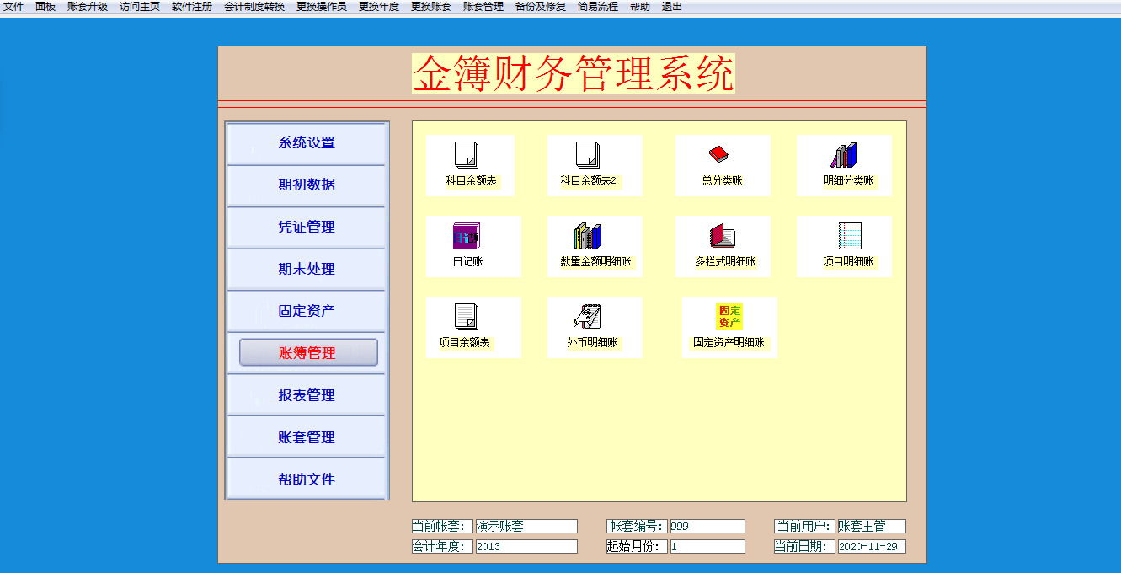Image resolution: width=1121 pixels, height=573 pixels.
Task: Go to 报表管理 module
Action: pos(307,395)
